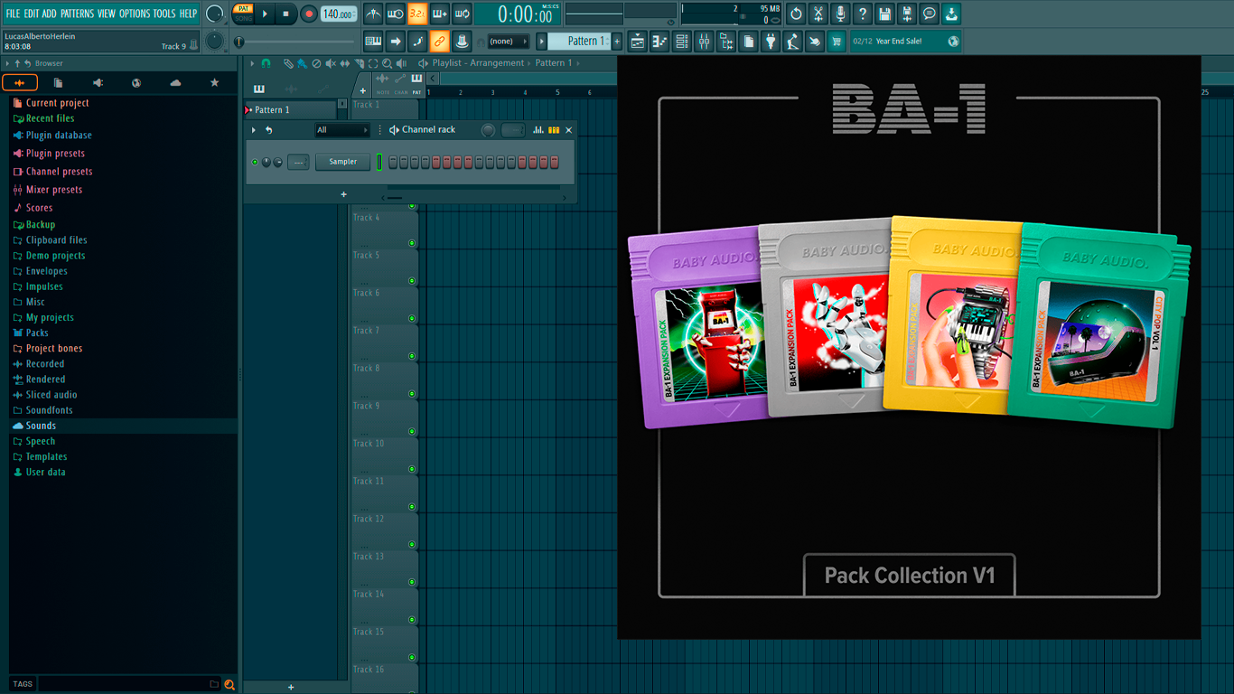The width and height of the screenshot is (1234, 694).
Task: Open the OPTIONS menu
Action: (x=135, y=14)
